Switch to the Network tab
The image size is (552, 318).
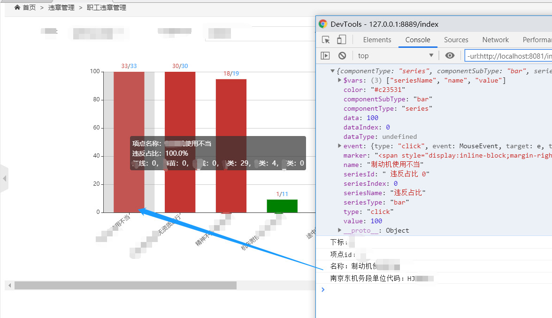[x=495, y=40]
